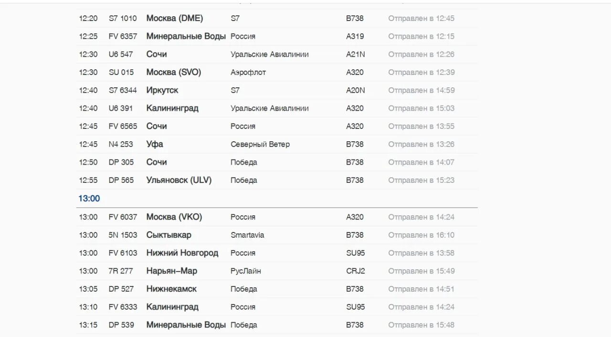The height and width of the screenshot is (337, 611).
Task: Click the РусЛайн airline name
Action: 246,271
